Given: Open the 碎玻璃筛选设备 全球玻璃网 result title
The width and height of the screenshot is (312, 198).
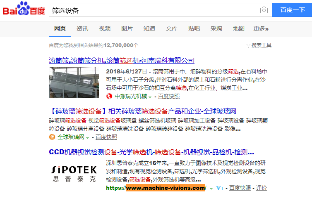Looking at the screenshot, I should click(142, 111).
